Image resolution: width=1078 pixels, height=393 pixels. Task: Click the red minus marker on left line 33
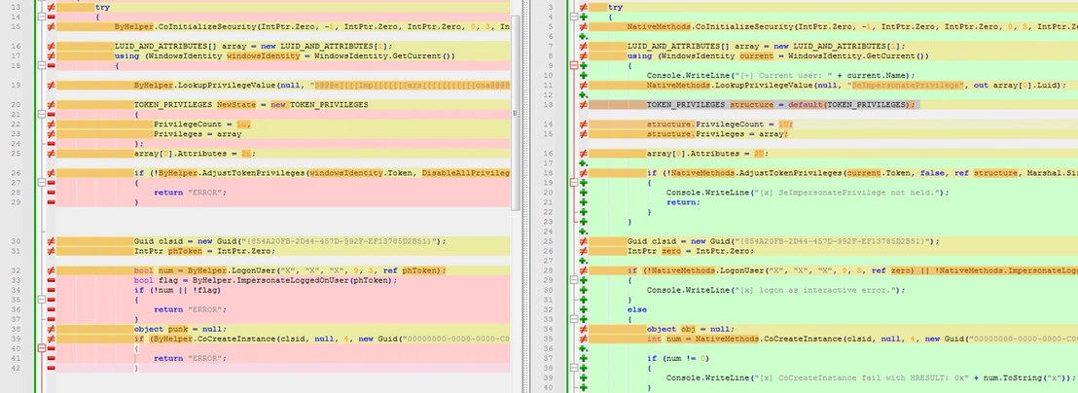(x=51, y=280)
